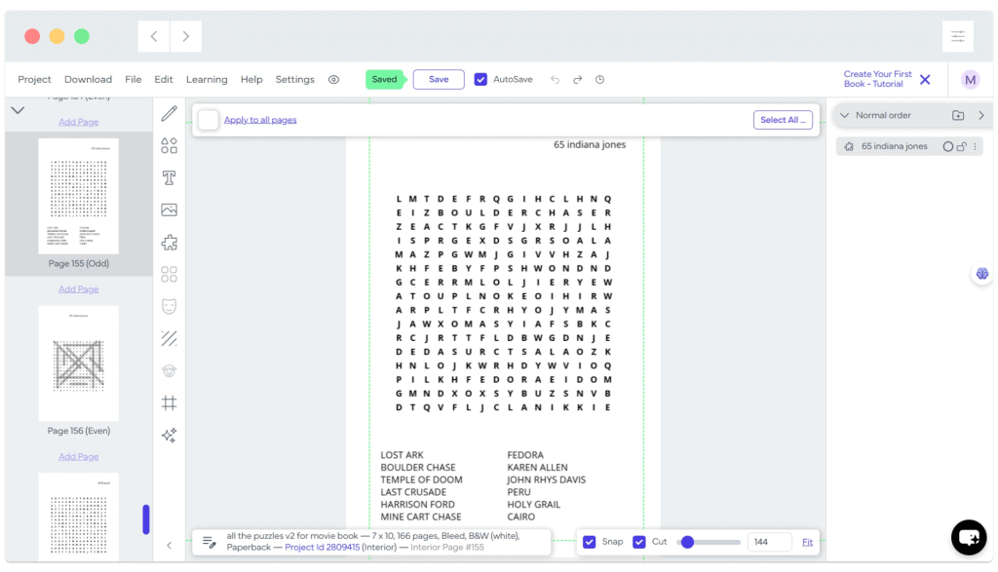This screenshot has width=998, height=572.
Task: Click the zoom value field showing 144
Action: coord(769,542)
